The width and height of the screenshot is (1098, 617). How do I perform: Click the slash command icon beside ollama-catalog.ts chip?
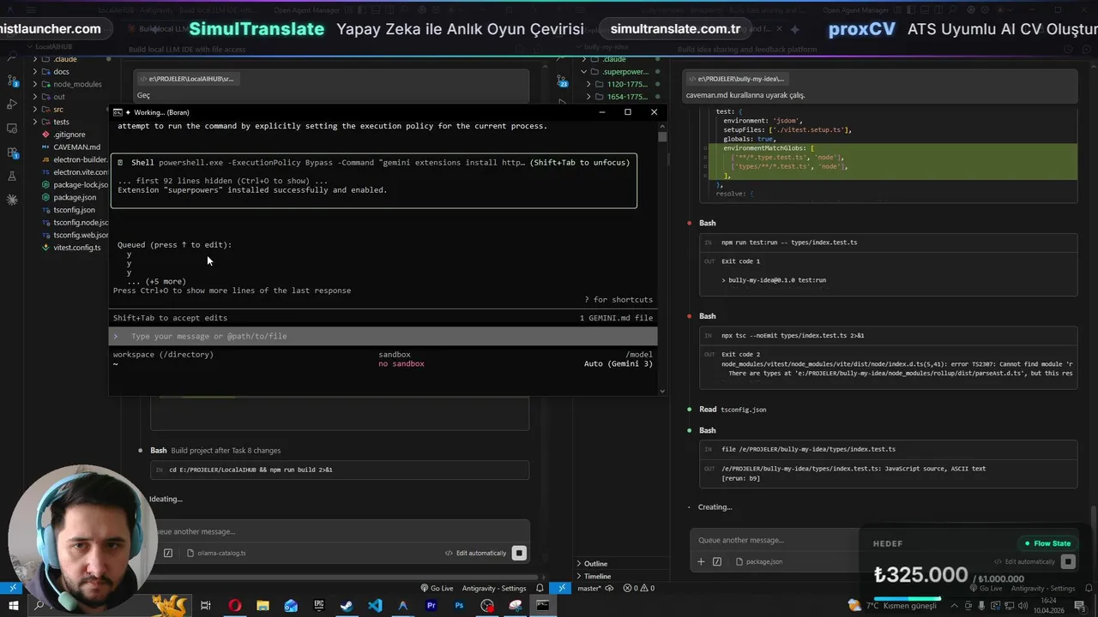(x=168, y=553)
